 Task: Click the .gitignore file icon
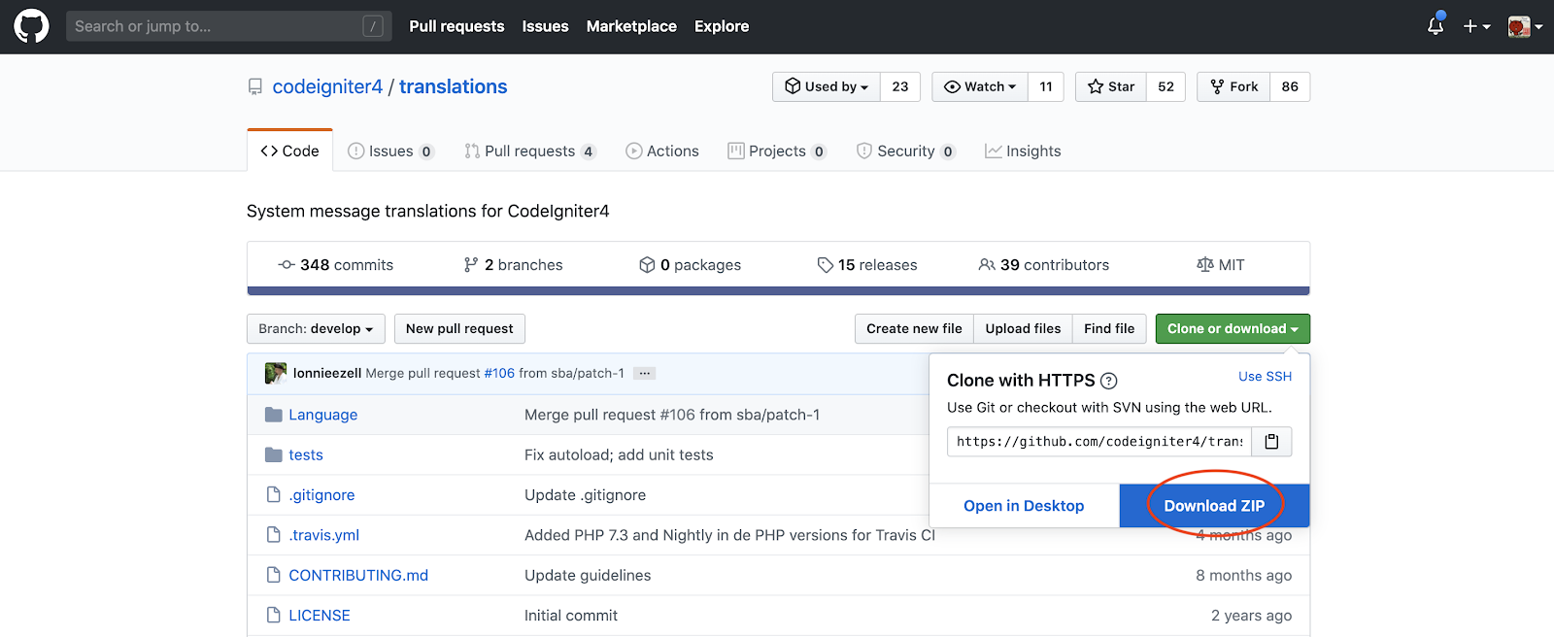pos(273,495)
